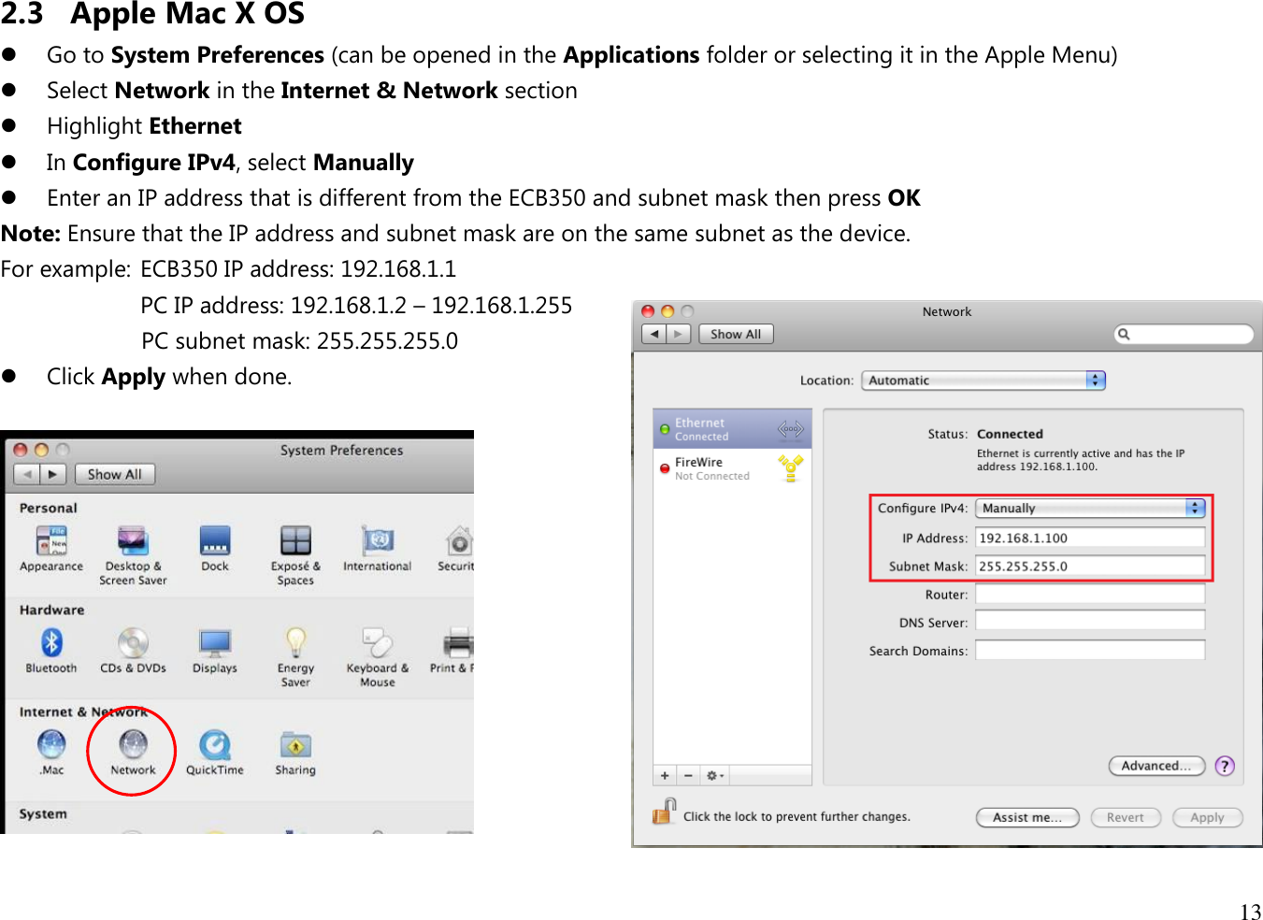Click the Subnet Mask field
1263x920 pixels.
(x=1090, y=566)
